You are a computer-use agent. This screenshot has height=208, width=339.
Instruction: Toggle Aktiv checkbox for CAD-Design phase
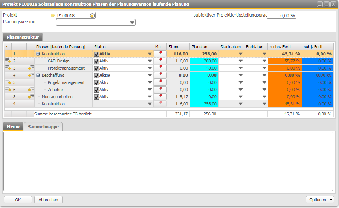pyautogui.click(x=96, y=61)
